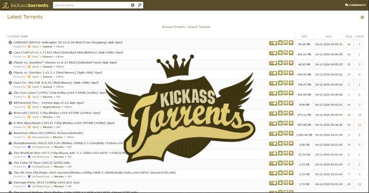Download torrent for American Ultra(2015)
Screen dimensions: 369x193
[x=291, y=134]
